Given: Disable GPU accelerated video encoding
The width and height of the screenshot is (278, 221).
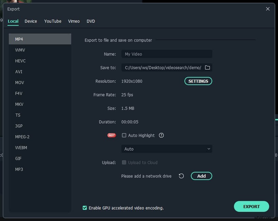Looking at the screenshot, I should [x=84, y=208].
